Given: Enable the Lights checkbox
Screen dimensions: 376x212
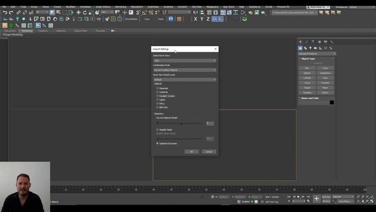Looking at the screenshot, I should pos(157,100).
